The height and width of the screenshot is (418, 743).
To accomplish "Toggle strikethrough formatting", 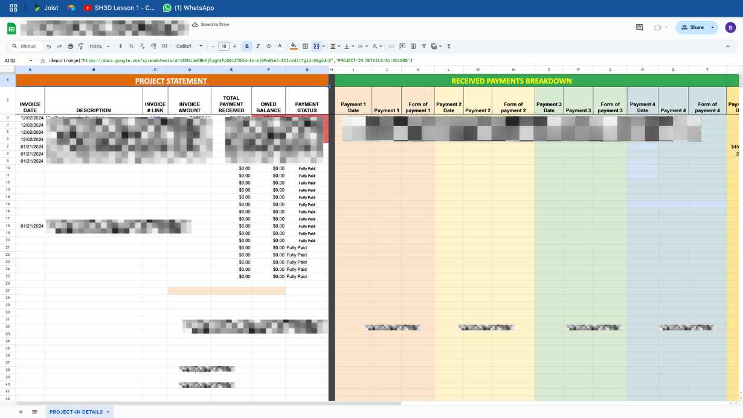I will pyautogui.click(x=269, y=46).
